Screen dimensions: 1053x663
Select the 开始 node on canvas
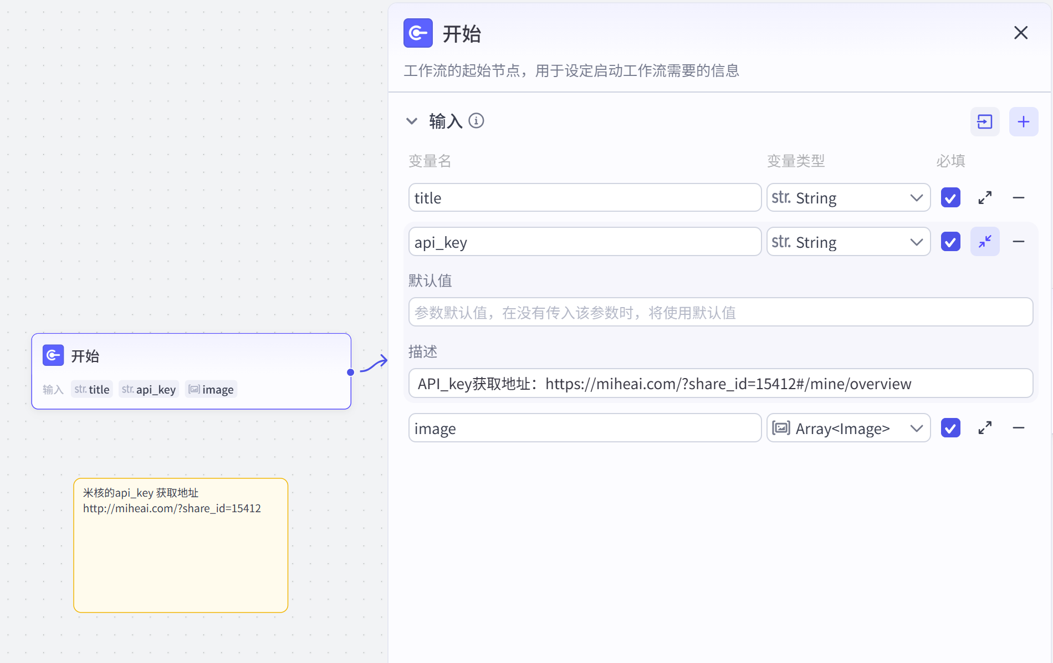pyautogui.click(x=191, y=371)
